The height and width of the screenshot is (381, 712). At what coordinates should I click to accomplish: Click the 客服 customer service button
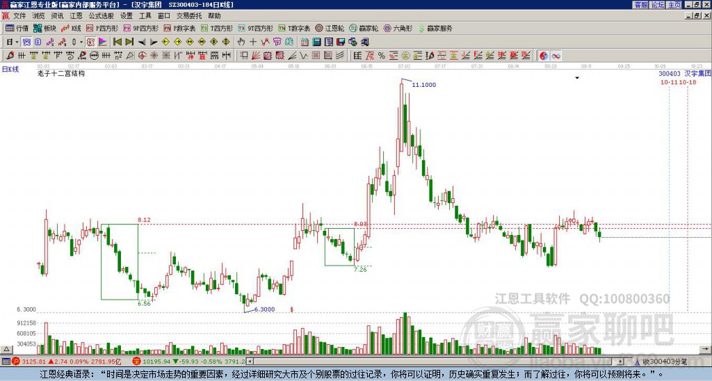coord(640,5)
